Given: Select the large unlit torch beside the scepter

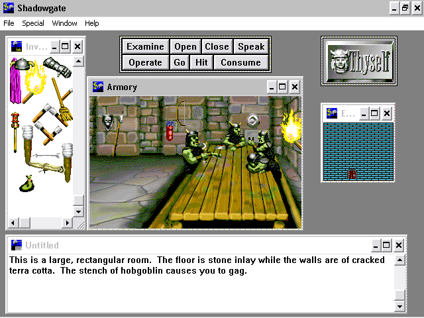Looking at the screenshot, I should coord(27,143).
